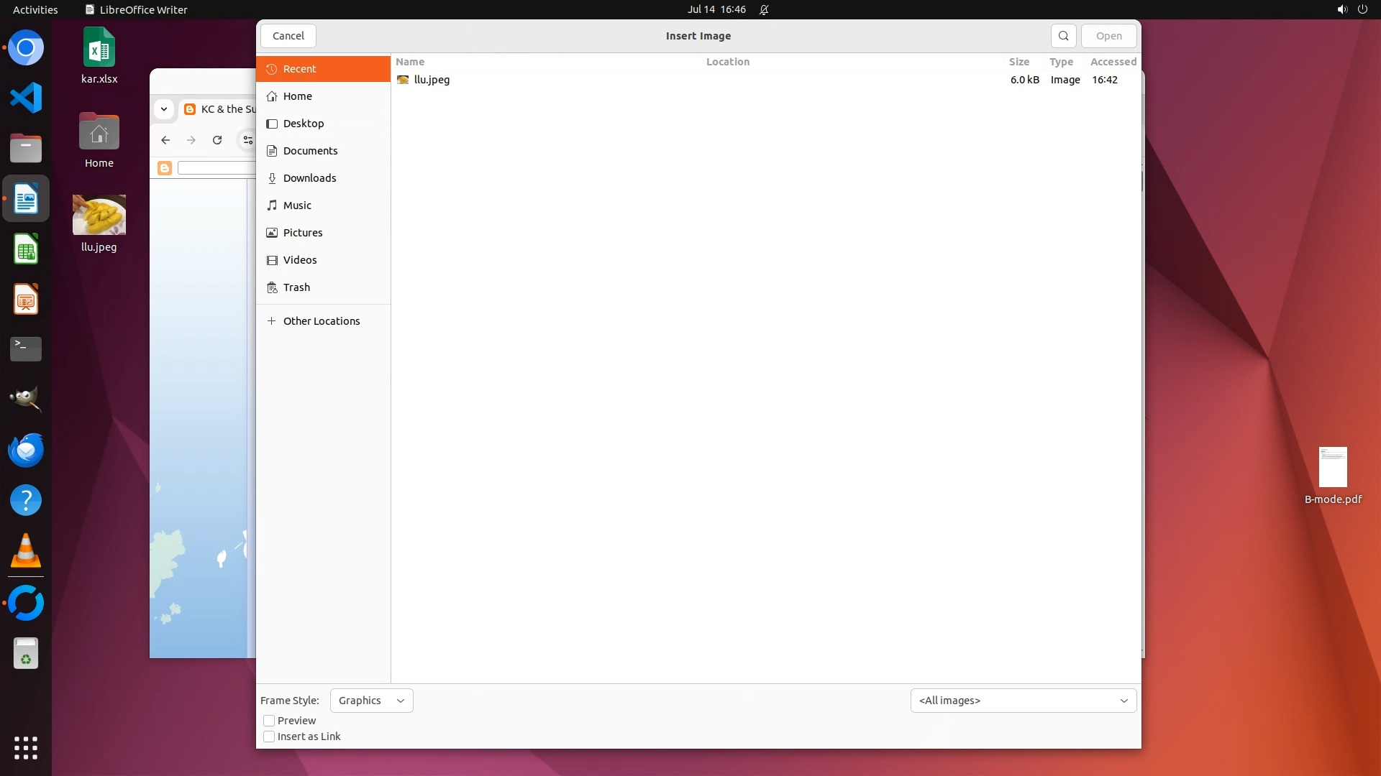The image size is (1381, 776).
Task: Select the Pictures folder in sidebar
Action: pyautogui.click(x=302, y=233)
